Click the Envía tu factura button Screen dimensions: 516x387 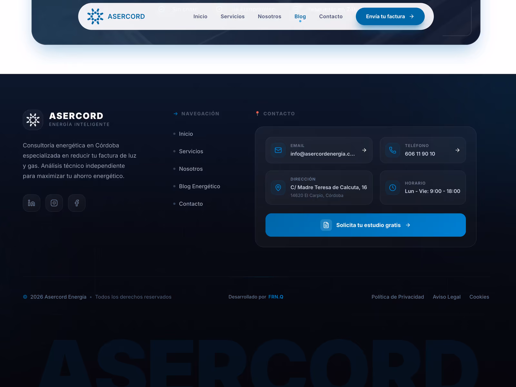[390, 16]
